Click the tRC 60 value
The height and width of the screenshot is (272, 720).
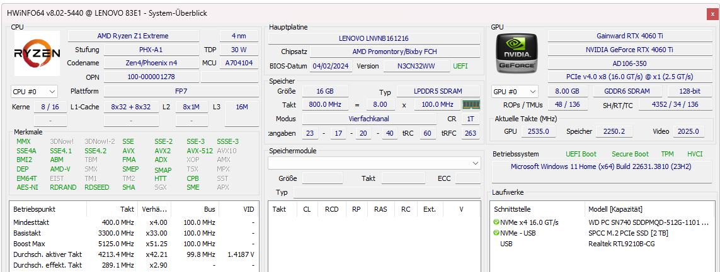point(428,133)
